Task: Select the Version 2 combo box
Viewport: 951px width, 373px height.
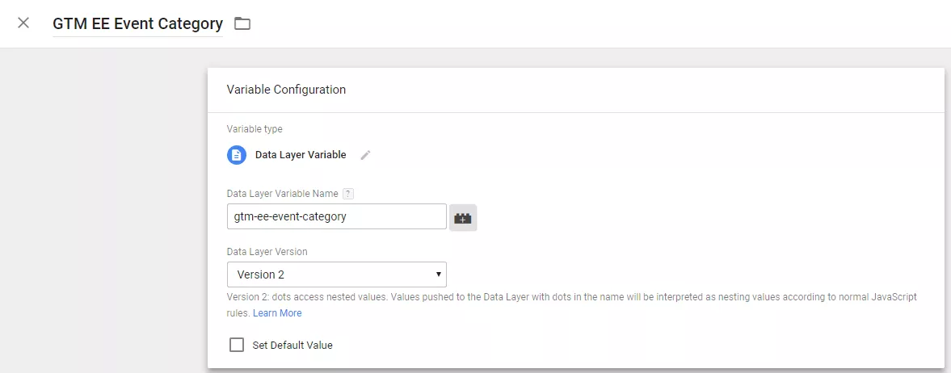Action: tap(337, 275)
